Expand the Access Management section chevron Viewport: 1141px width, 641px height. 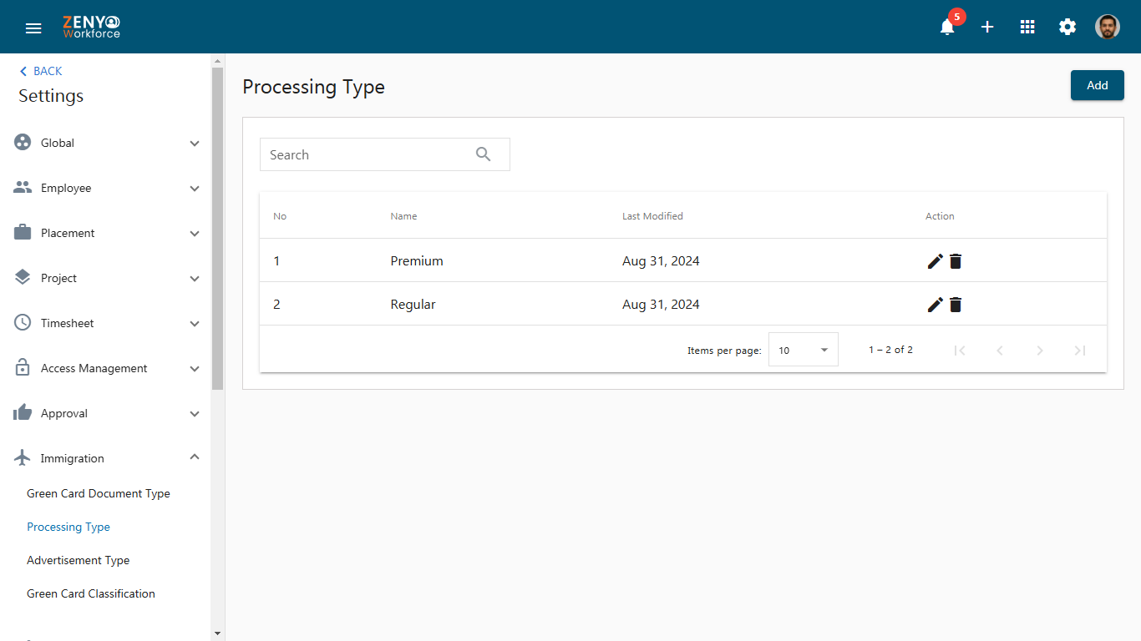tap(195, 369)
